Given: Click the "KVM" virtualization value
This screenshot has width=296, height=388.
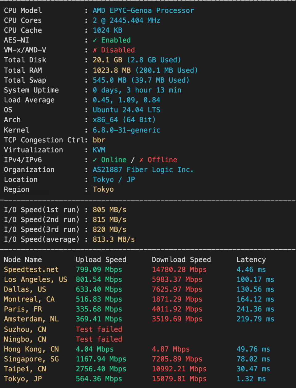Looking at the screenshot, I should (99, 150).
